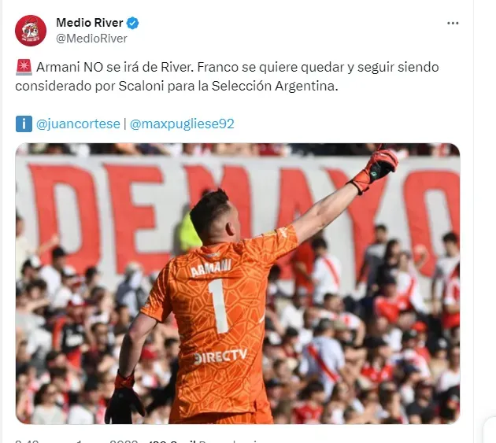Click the DIRECTV sponsor logo in photo
496x443 pixels.
coord(220,356)
